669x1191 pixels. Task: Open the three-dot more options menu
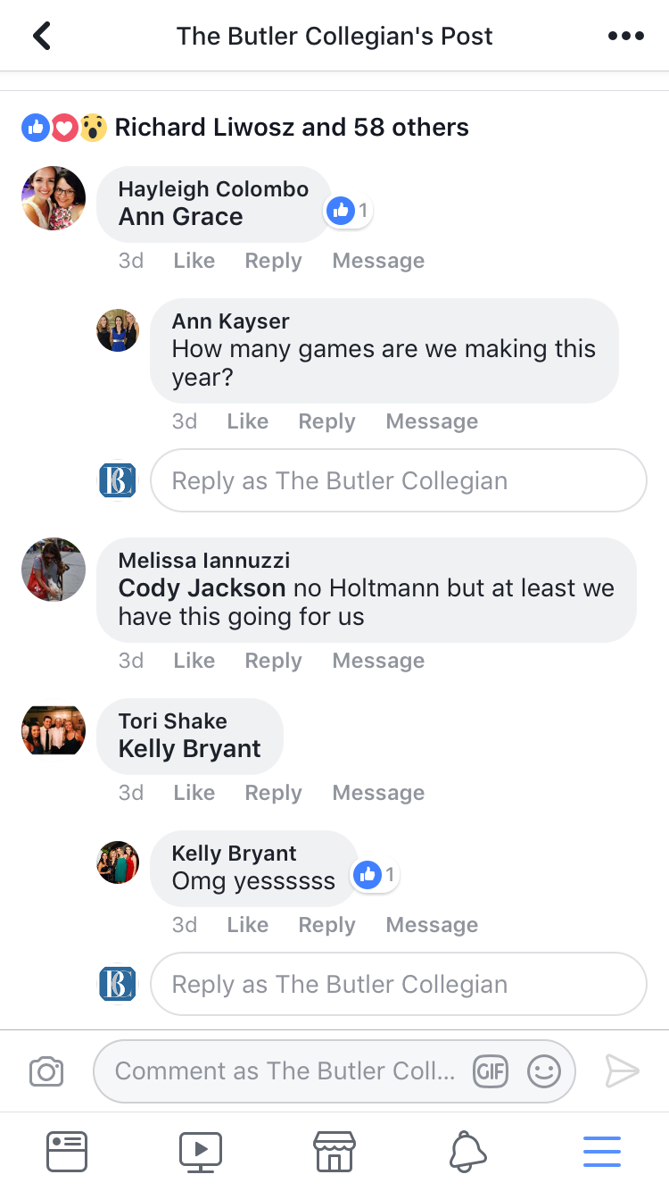625,36
